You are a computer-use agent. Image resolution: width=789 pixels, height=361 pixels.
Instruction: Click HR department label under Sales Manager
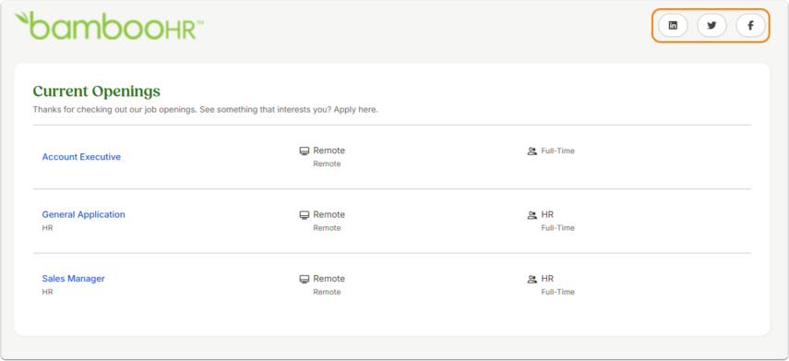[x=47, y=292]
